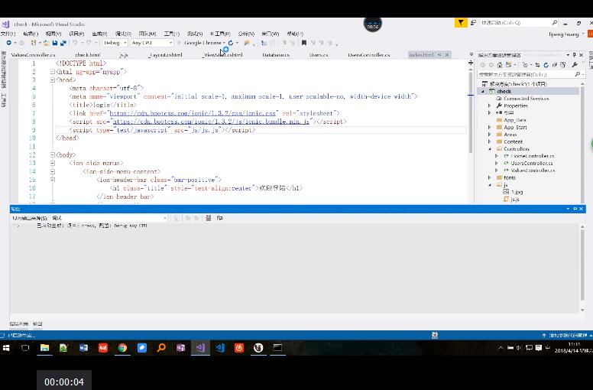593x390 pixels.
Task: Switch to the Error List tab at the bottom
Action: [x=19, y=323]
